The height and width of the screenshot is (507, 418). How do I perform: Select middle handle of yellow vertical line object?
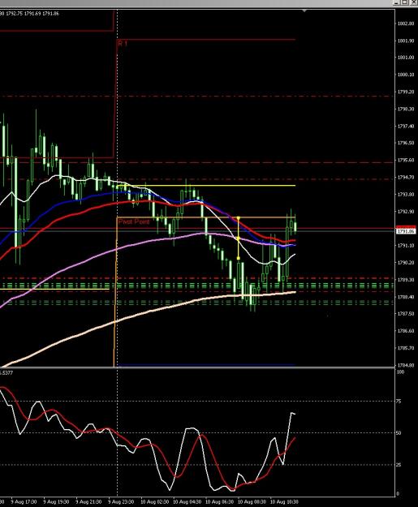pos(239,238)
